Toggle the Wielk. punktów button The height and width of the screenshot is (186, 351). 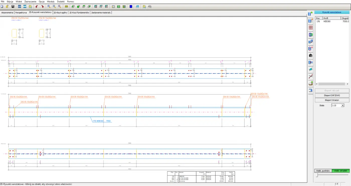pos(323,171)
